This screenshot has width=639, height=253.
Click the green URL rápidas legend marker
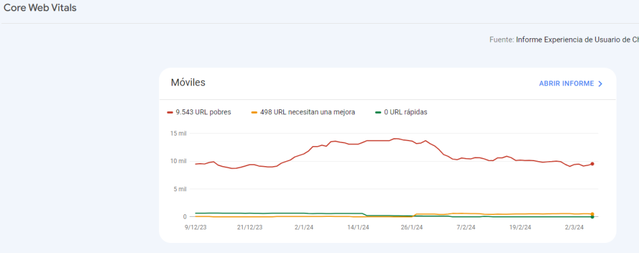378,112
